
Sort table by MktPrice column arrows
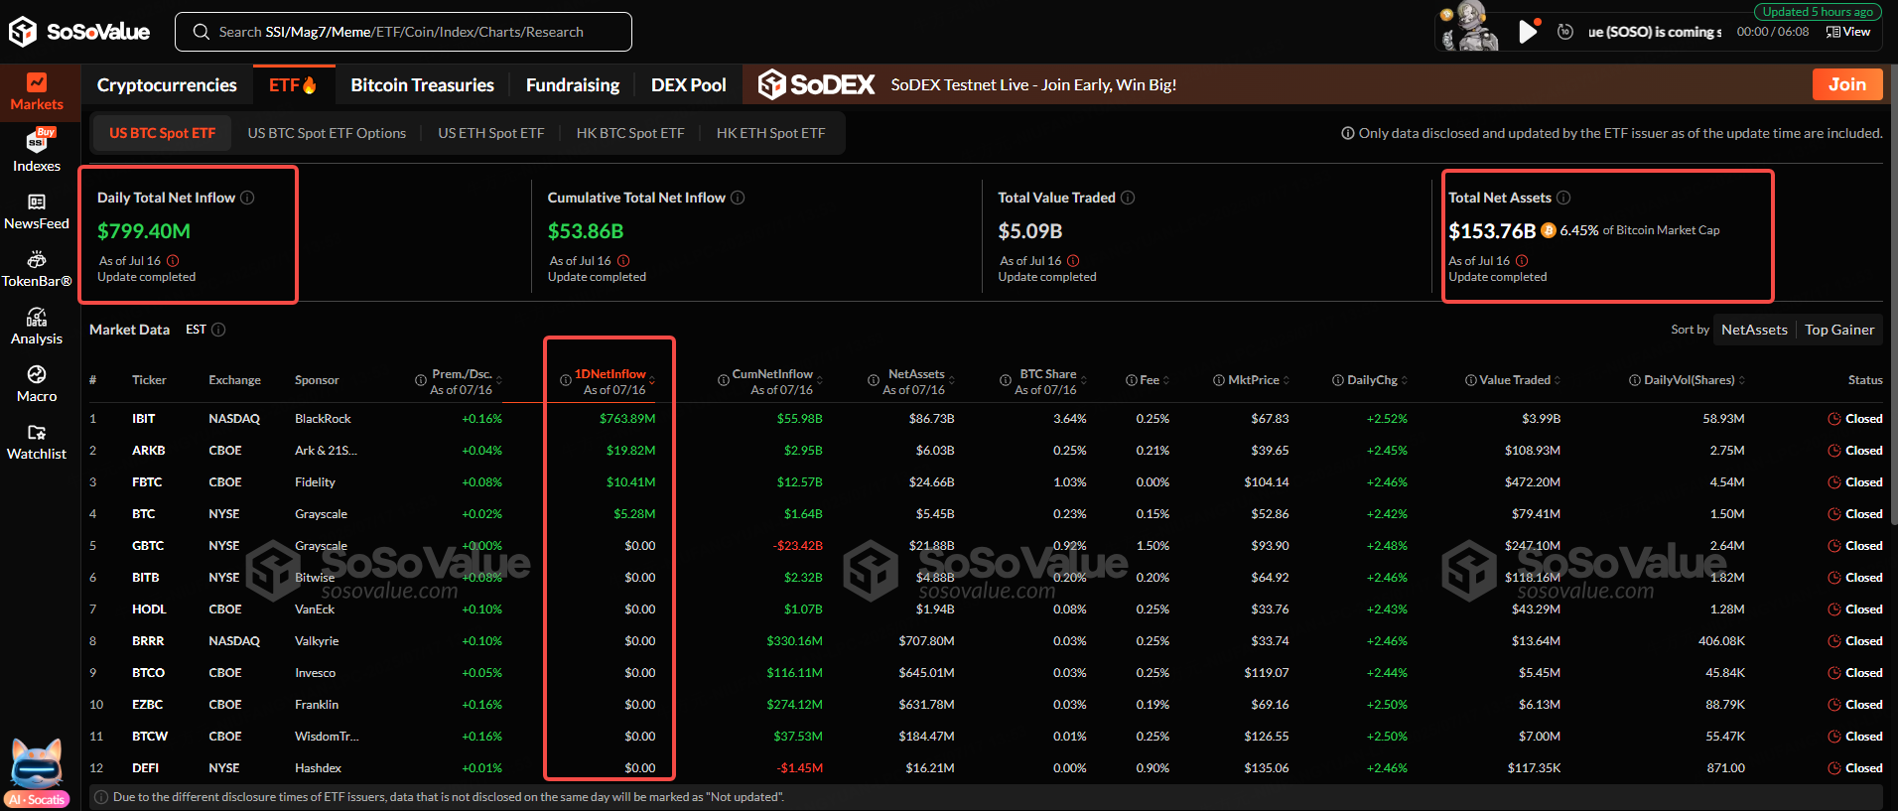pyautogui.click(x=1287, y=380)
